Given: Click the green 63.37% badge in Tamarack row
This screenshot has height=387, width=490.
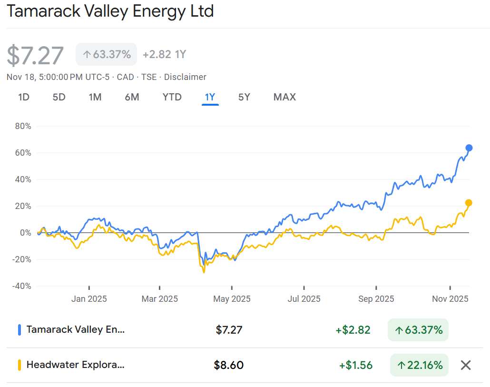Looking at the screenshot, I should click(x=418, y=330).
